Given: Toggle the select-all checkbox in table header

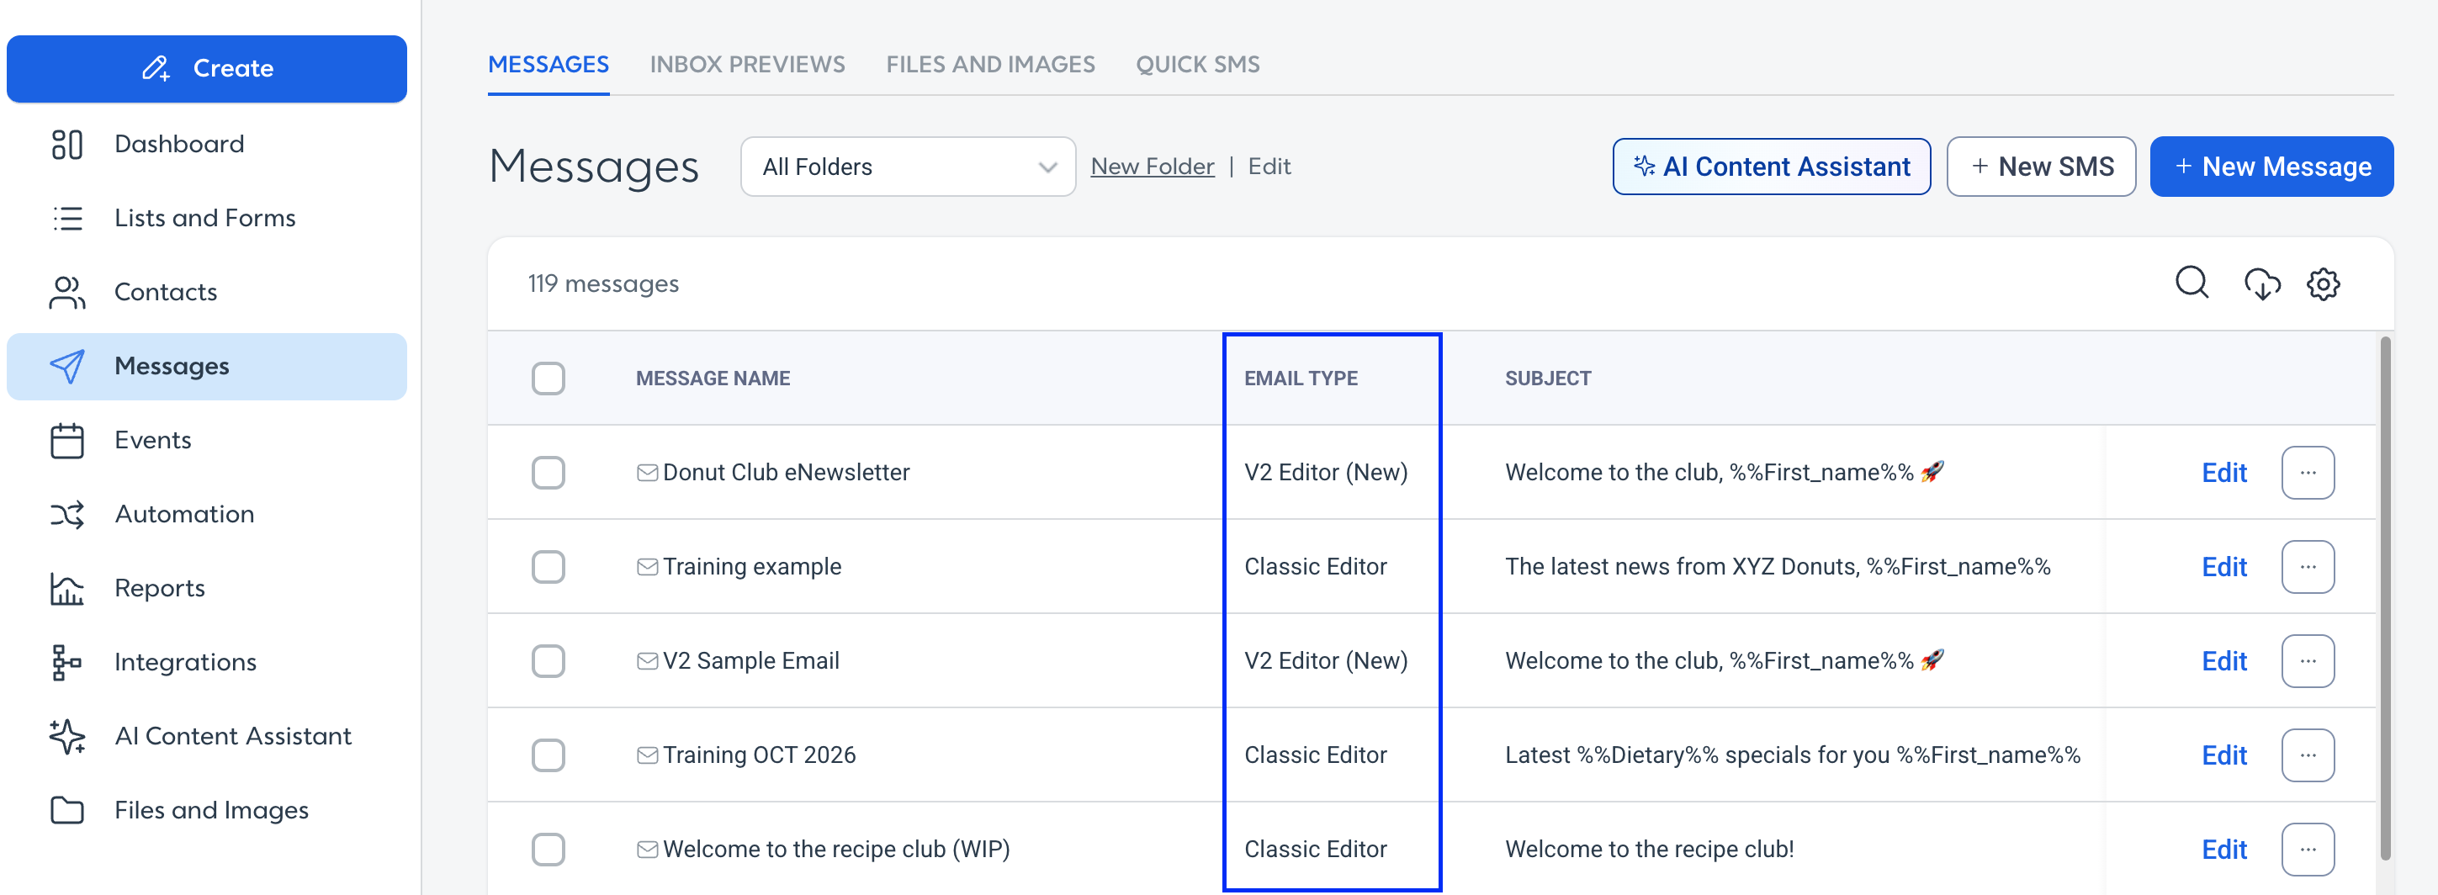Looking at the screenshot, I should click(x=548, y=379).
